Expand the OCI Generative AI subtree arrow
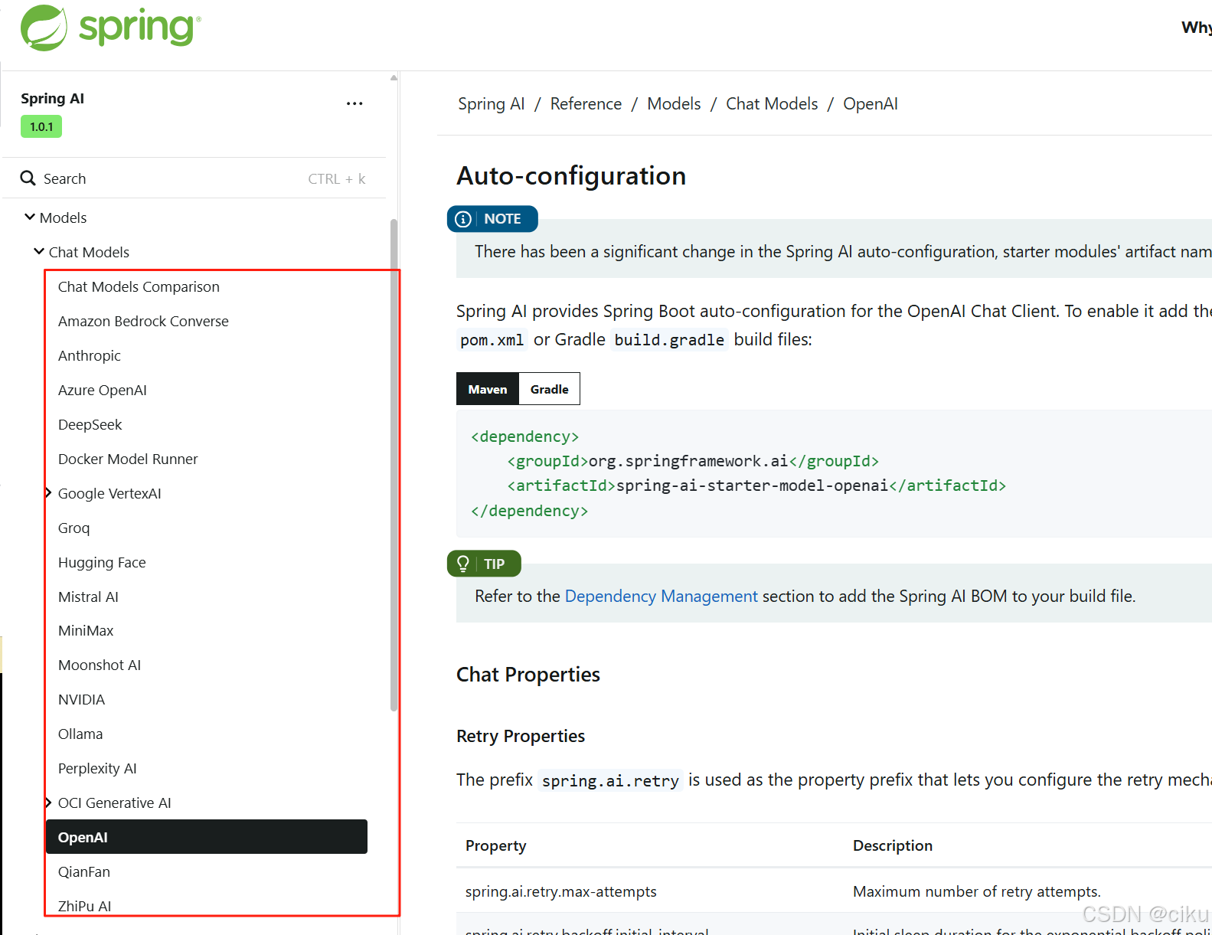The image size is (1212, 935). (48, 803)
